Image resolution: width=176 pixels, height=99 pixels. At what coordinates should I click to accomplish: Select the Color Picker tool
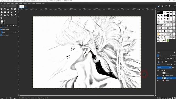click(x=15, y=15)
